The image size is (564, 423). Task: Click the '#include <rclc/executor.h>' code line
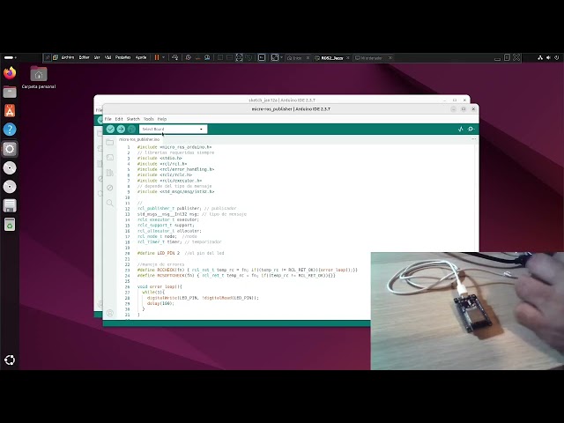point(170,181)
